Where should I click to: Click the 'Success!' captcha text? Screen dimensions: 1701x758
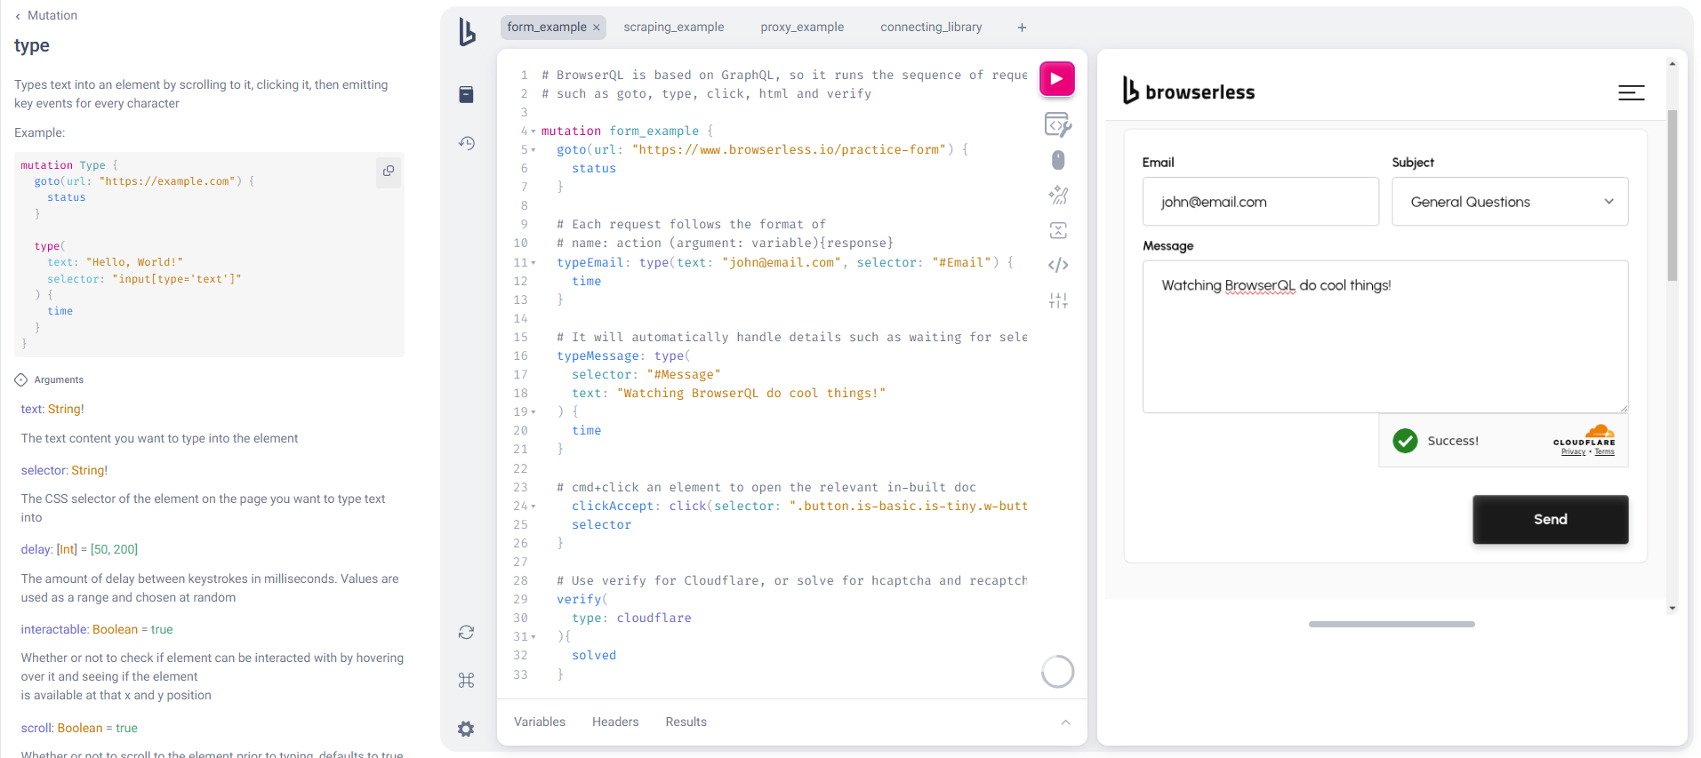point(1453,441)
